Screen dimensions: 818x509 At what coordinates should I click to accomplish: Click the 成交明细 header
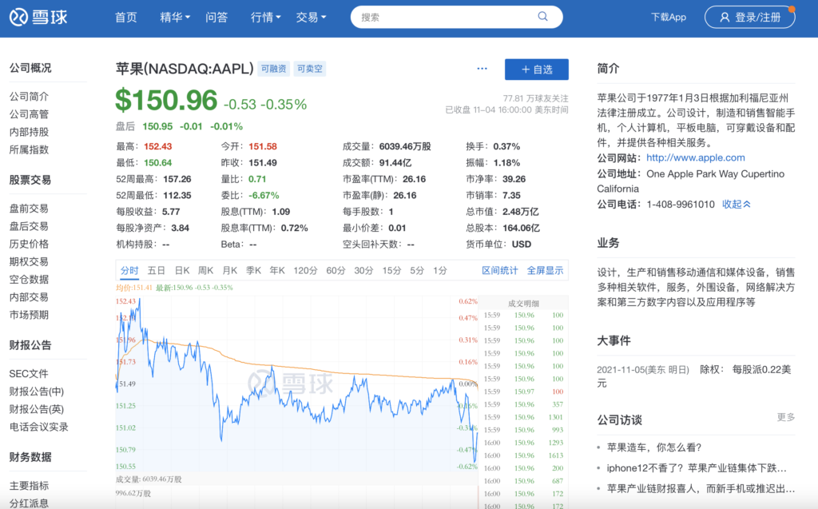(x=523, y=304)
